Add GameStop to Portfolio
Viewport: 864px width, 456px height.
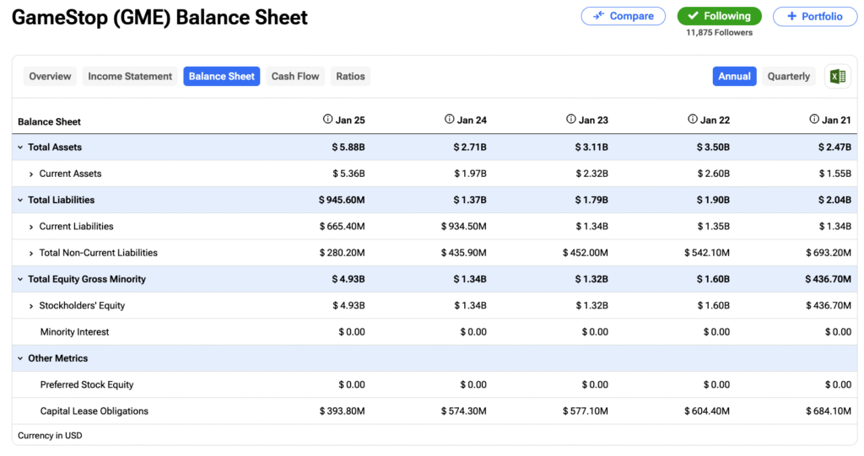click(814, 16)
